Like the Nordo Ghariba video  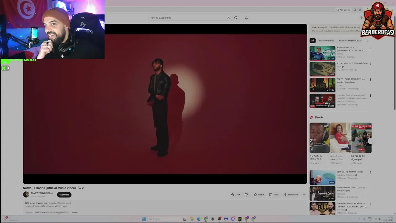click(x=235, y=195)
